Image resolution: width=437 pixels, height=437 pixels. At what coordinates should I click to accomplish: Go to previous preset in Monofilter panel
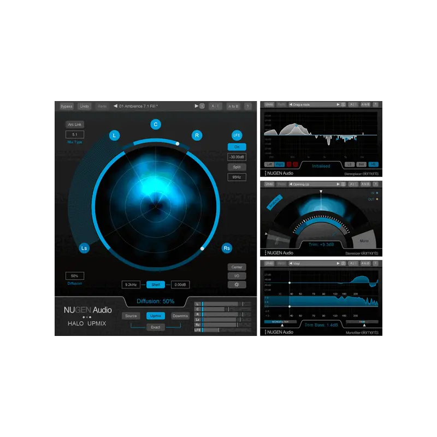[291, 263]
